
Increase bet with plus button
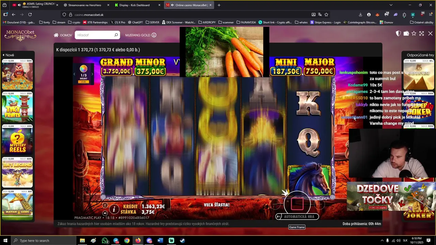319,204
